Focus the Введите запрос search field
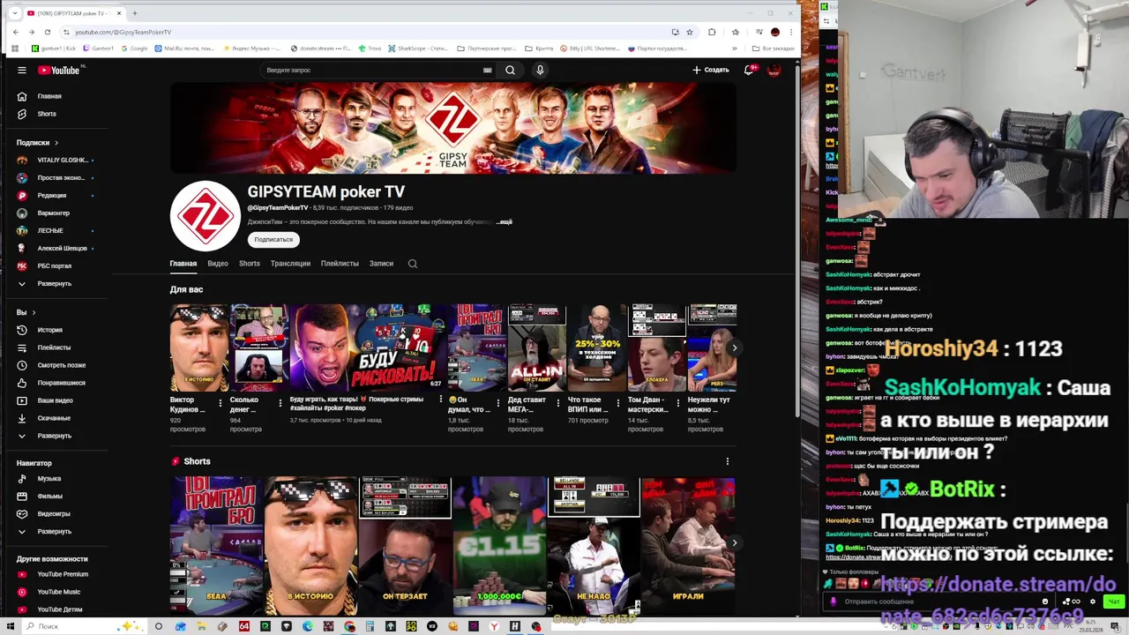 coord(370,70)
